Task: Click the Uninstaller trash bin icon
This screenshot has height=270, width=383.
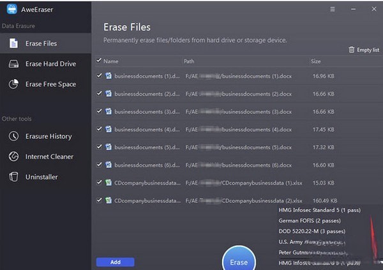Action: click(x=13, y=177)
